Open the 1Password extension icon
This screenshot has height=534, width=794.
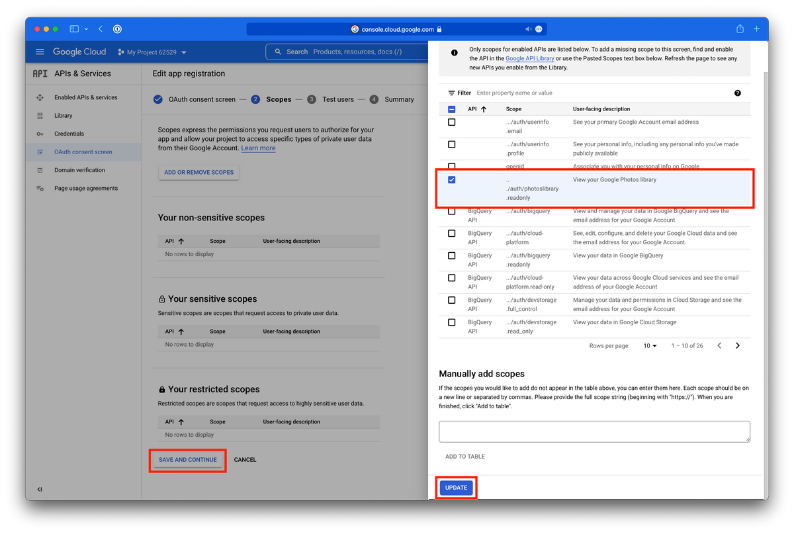pos(118,29)
